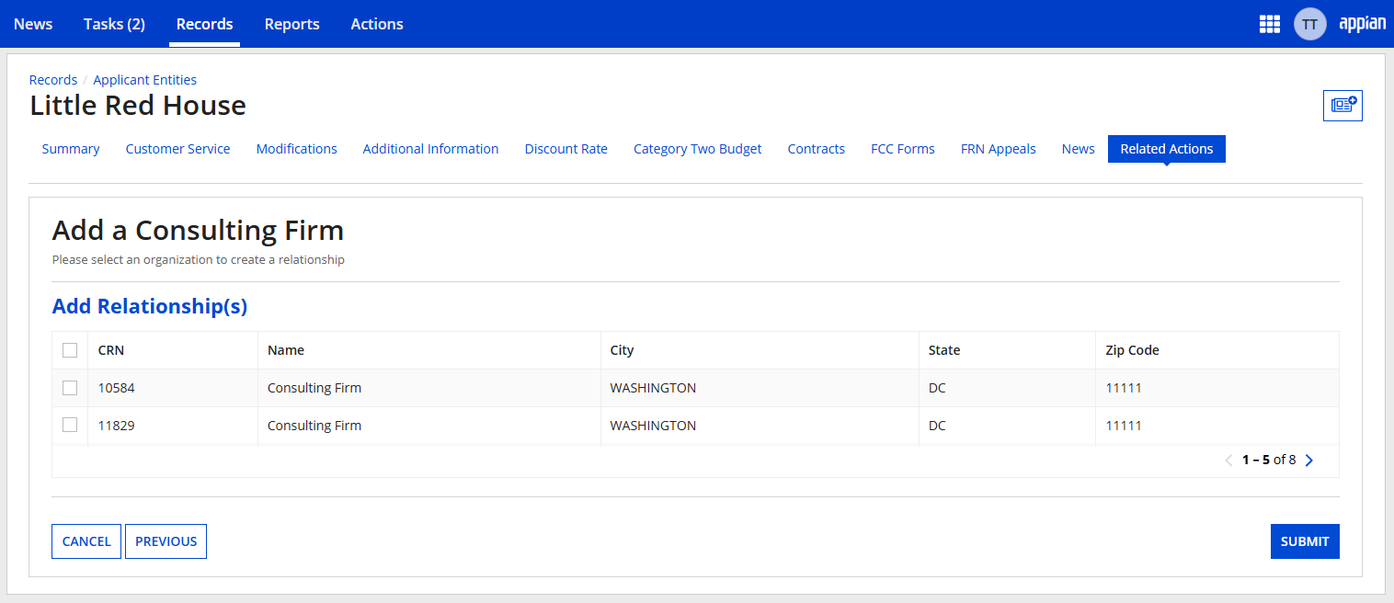Check the box for CRN 10584

[x=70, y=388]
